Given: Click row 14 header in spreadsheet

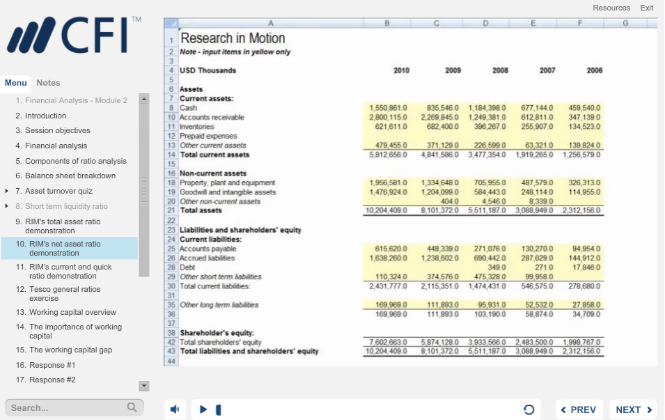Looking at the screenshot, I should (171, 155).
